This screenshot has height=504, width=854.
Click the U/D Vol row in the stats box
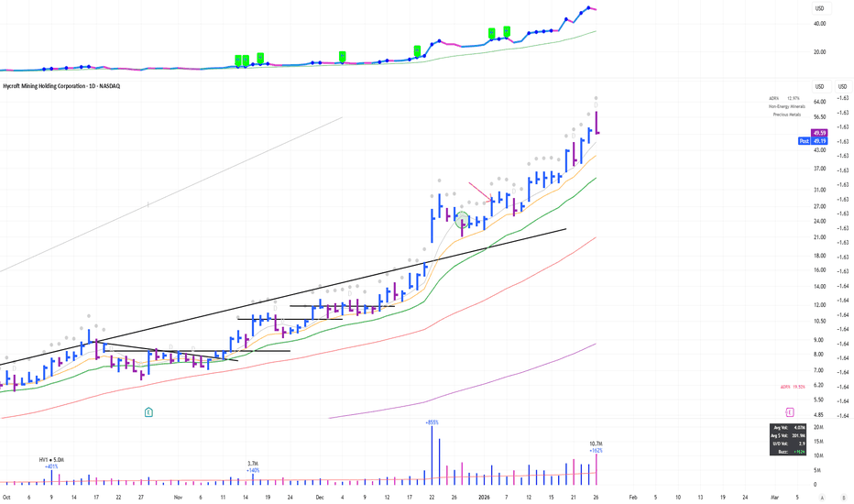(x=787, y=444)
